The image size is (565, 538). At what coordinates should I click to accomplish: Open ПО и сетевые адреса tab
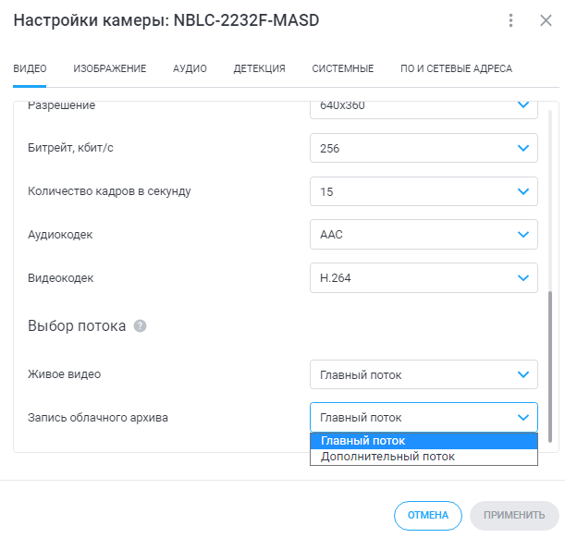coord(456,68)
